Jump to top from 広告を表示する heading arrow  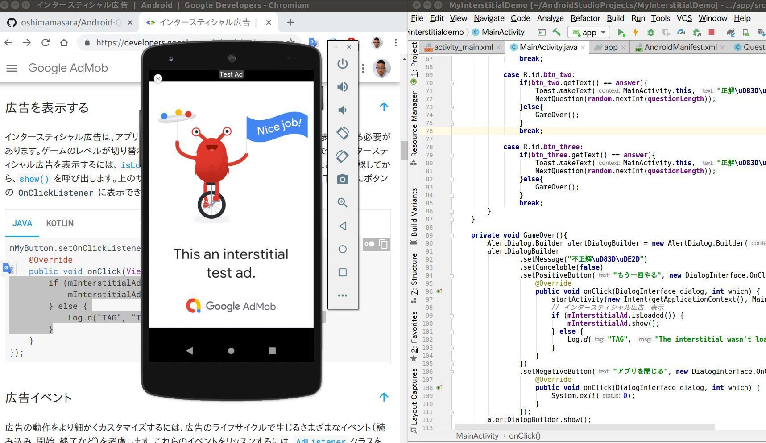[x=384, y=107]
